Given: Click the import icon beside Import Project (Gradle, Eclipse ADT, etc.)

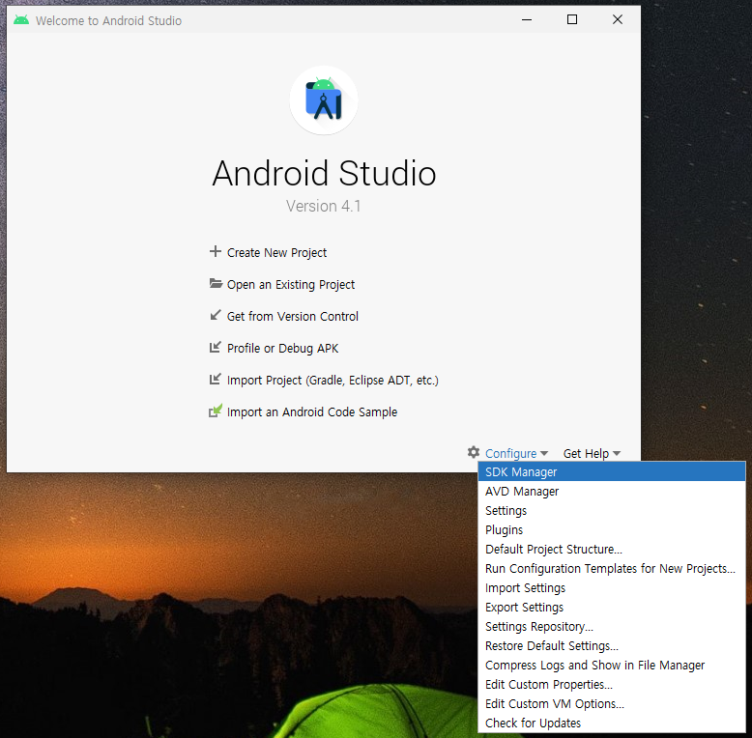Looking at the screenshot, I should pyautogui.click(x=216, y=379).
